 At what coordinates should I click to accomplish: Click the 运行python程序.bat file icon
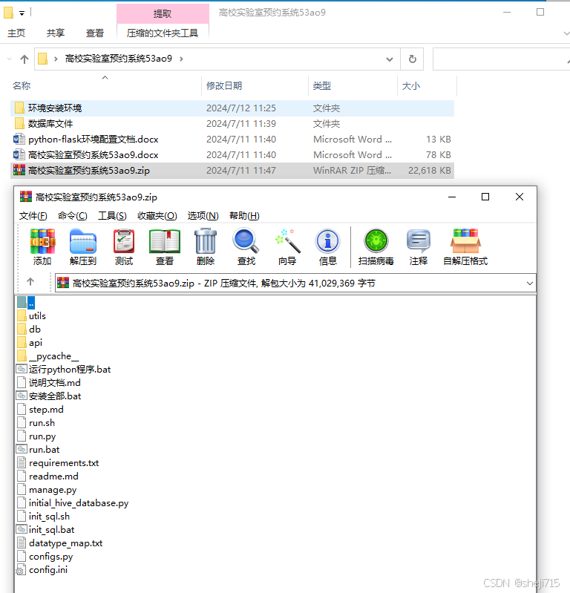(x=22, y=369)
